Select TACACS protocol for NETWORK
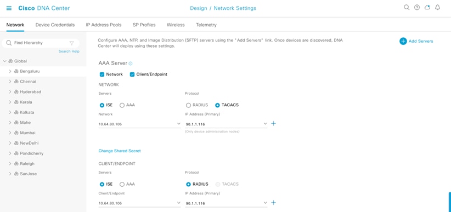 click(x=217, y=105)
